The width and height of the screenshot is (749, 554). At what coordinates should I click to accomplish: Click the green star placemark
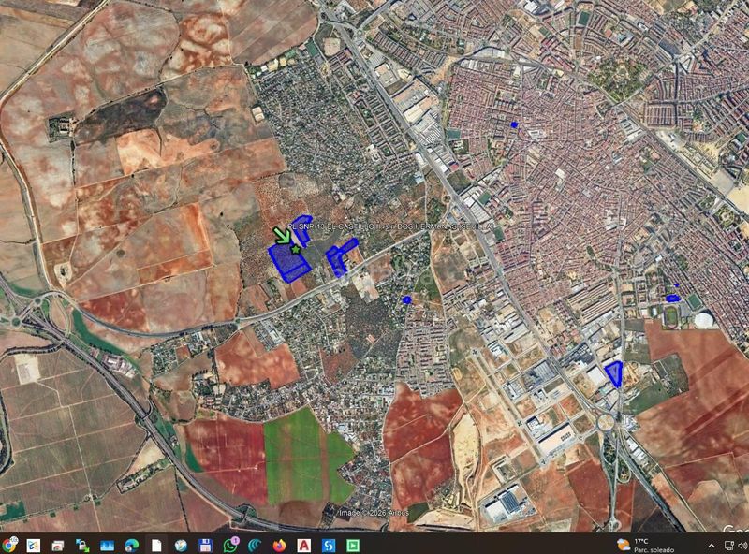(296, 249)
